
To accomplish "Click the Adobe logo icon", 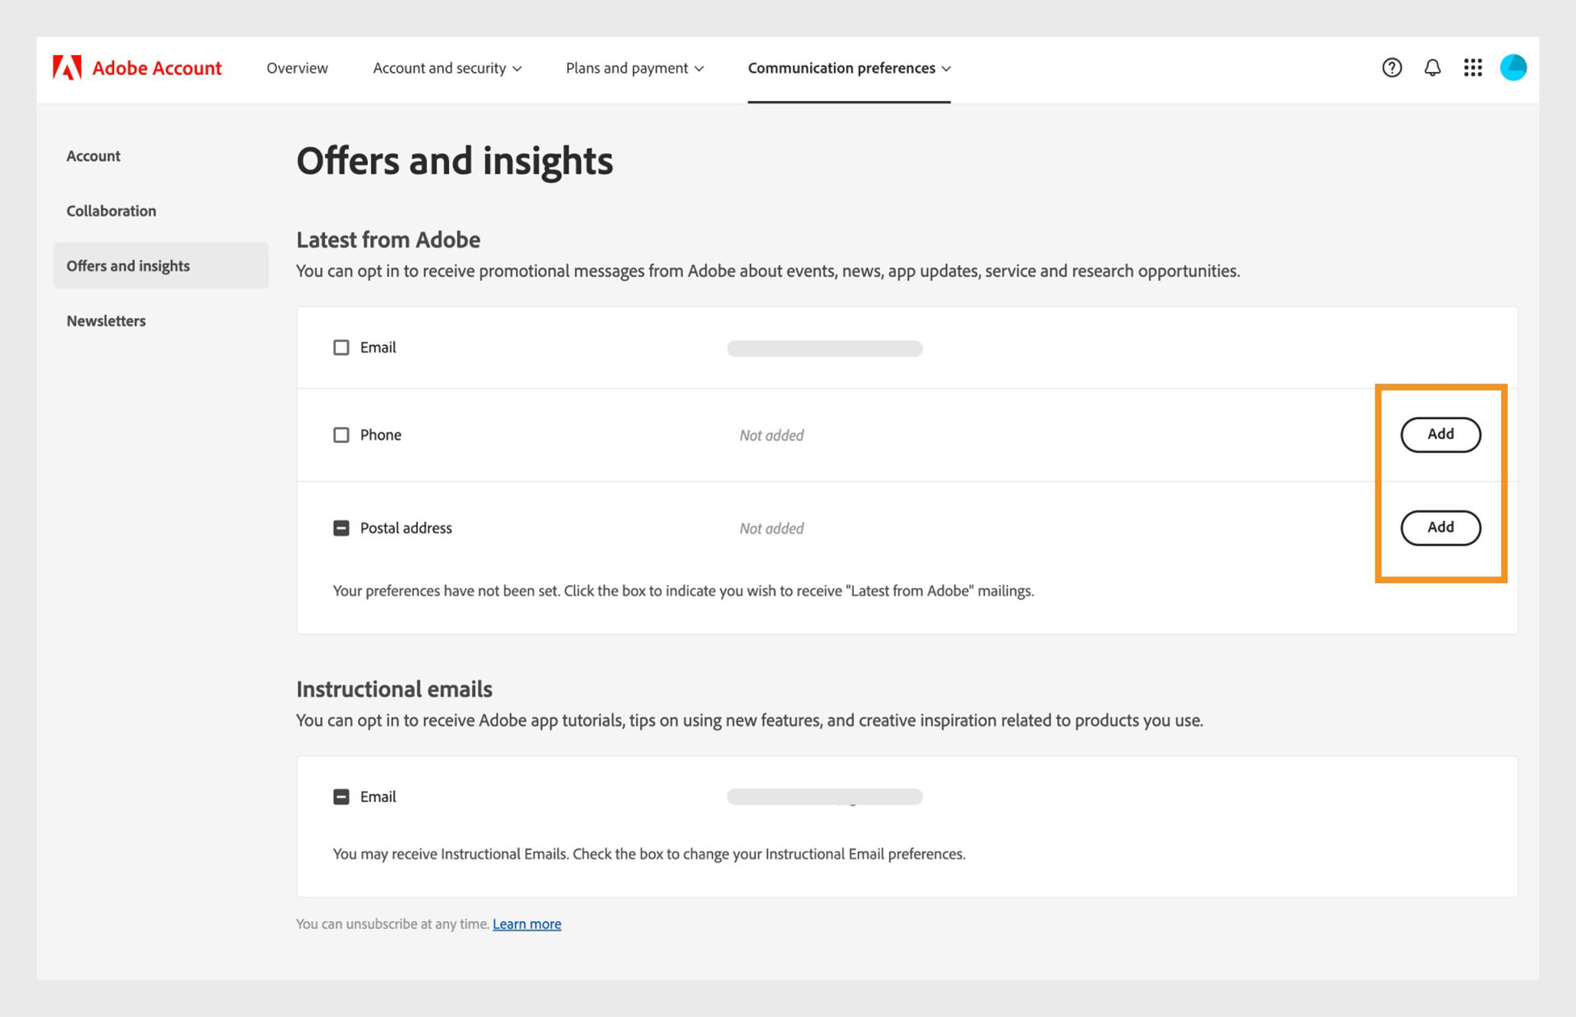I will (x=67, y=68).
